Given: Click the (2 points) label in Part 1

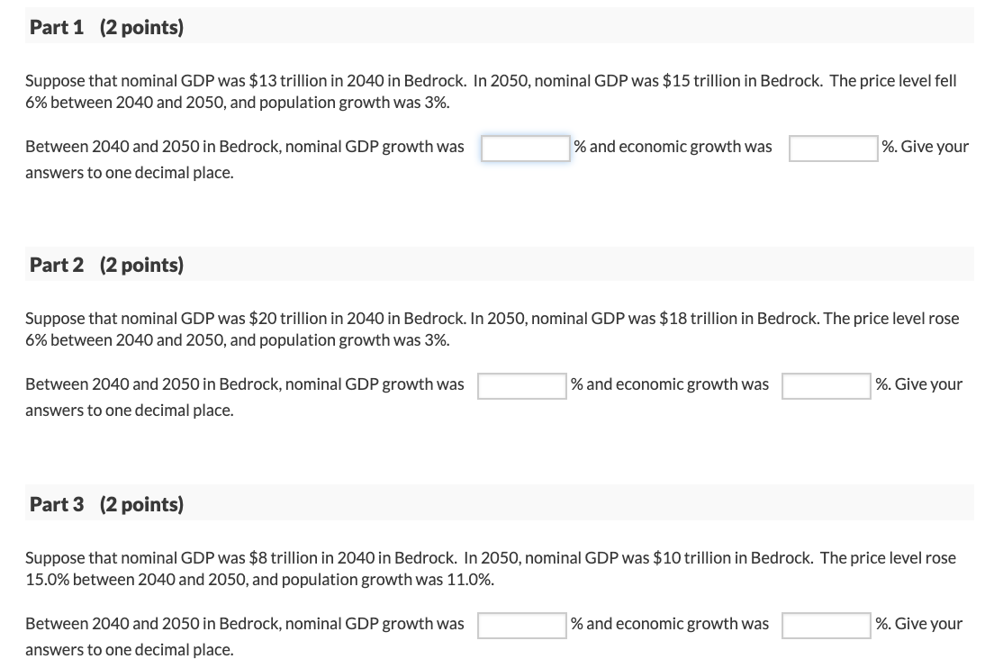Looking at the screenshot, I should (141, 27).
